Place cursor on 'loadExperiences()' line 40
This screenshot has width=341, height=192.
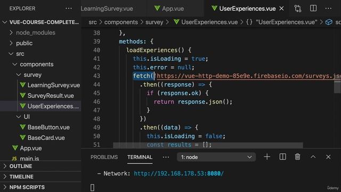coord(159,50)
